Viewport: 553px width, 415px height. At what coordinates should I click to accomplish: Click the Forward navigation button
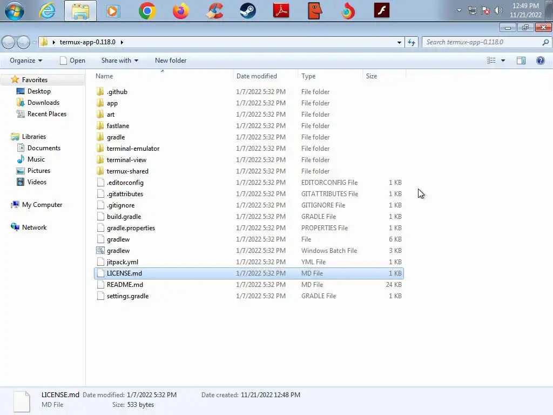(x=23, y=42)
